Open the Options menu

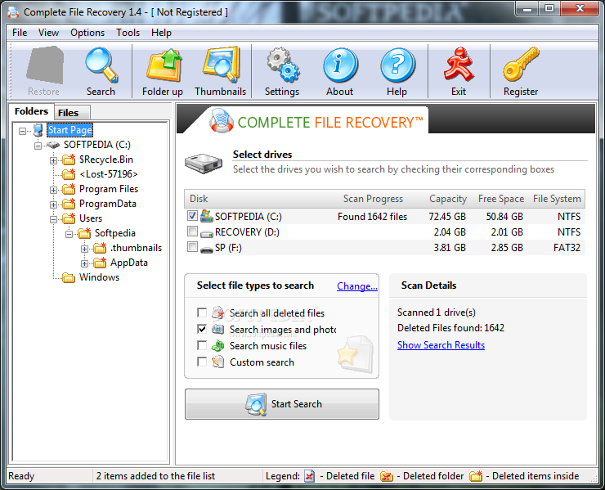pyautogui.click(x=87, y=33)
